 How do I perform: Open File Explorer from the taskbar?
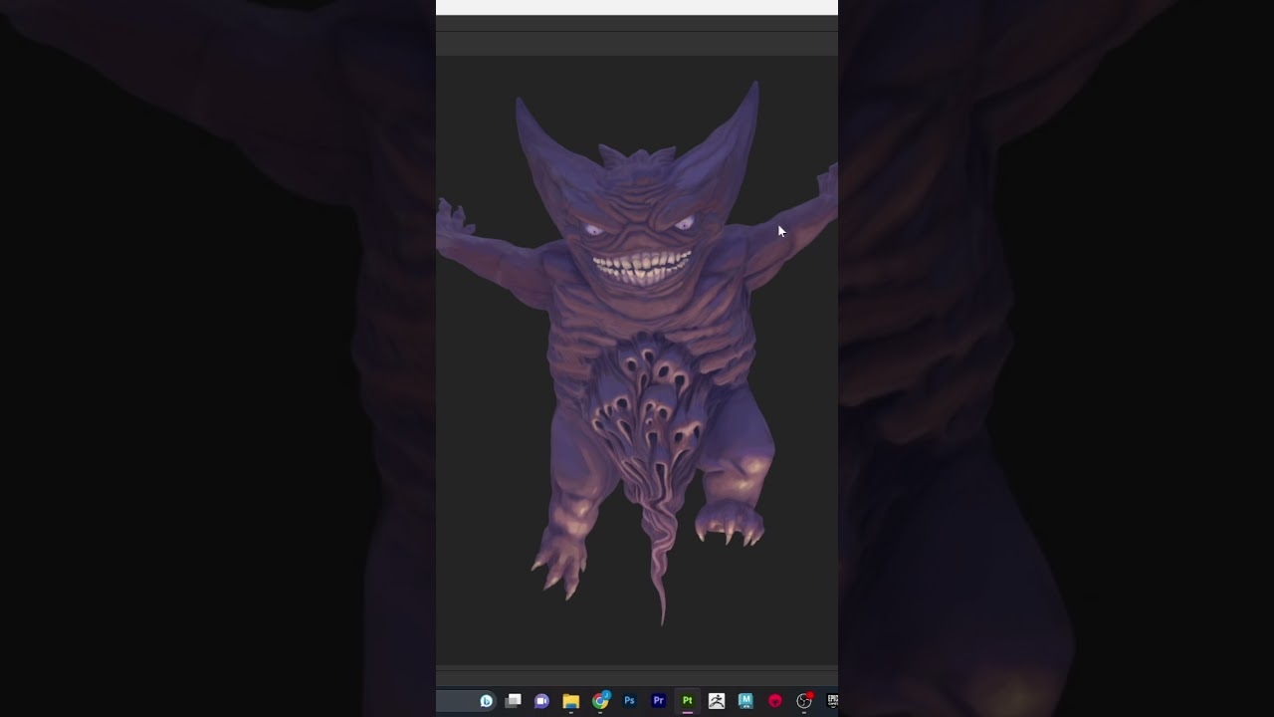tap(571, 701)
